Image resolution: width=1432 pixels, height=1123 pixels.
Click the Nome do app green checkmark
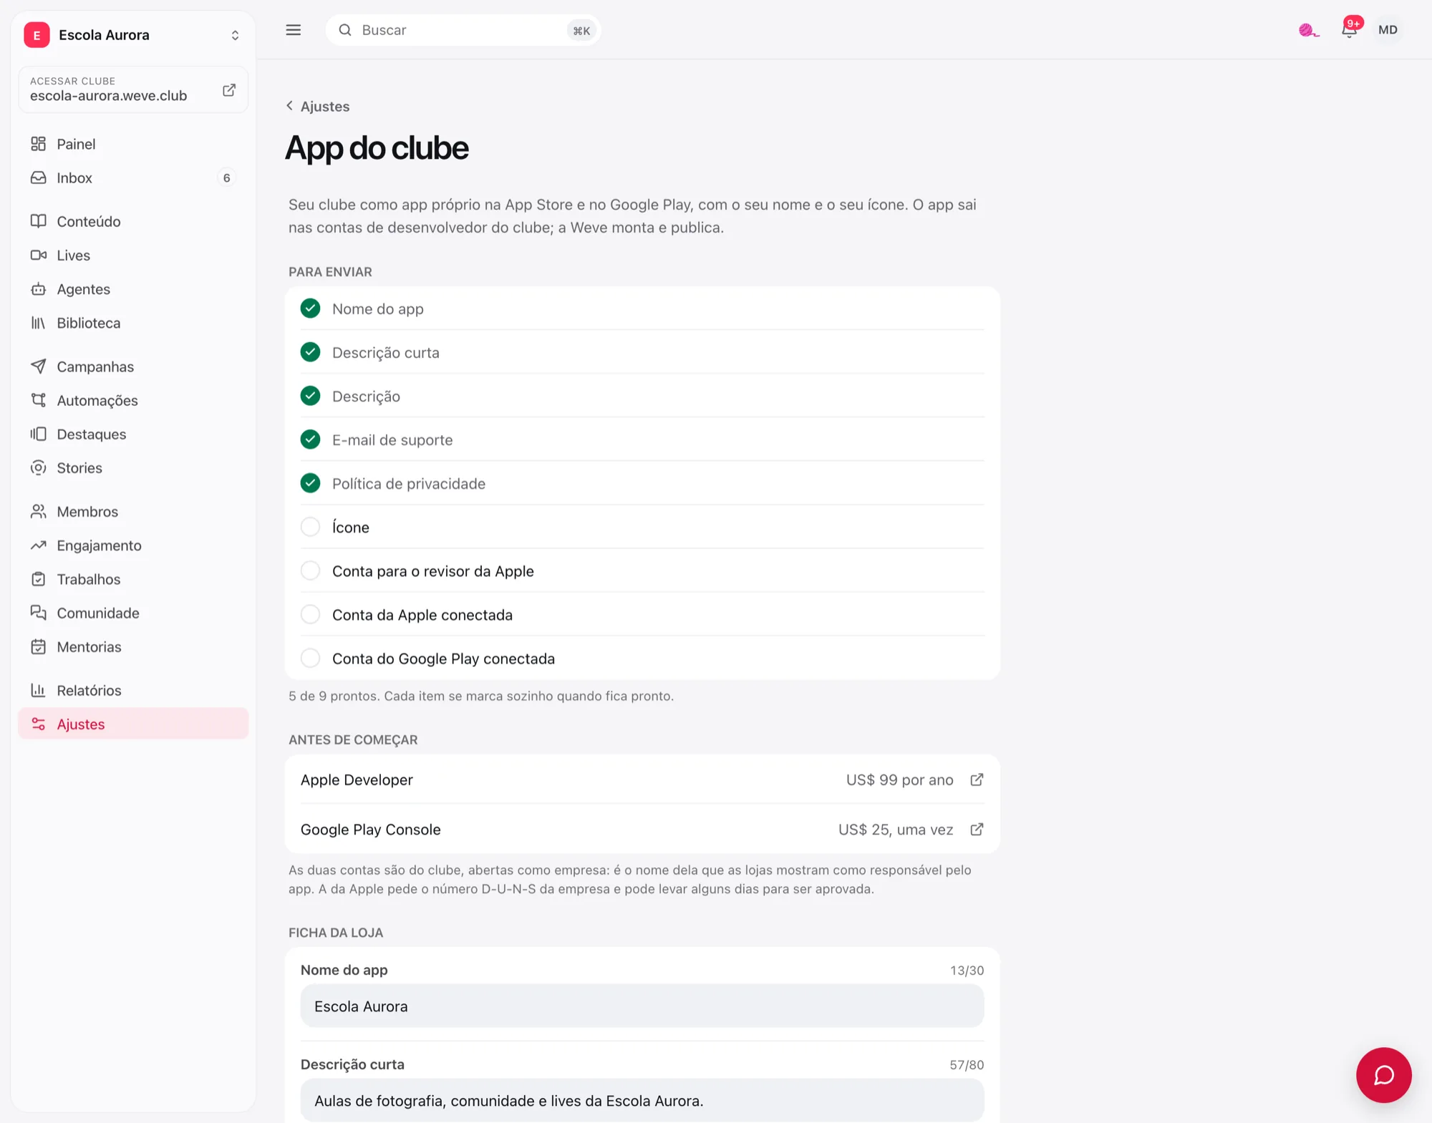(x=310, y=308)
